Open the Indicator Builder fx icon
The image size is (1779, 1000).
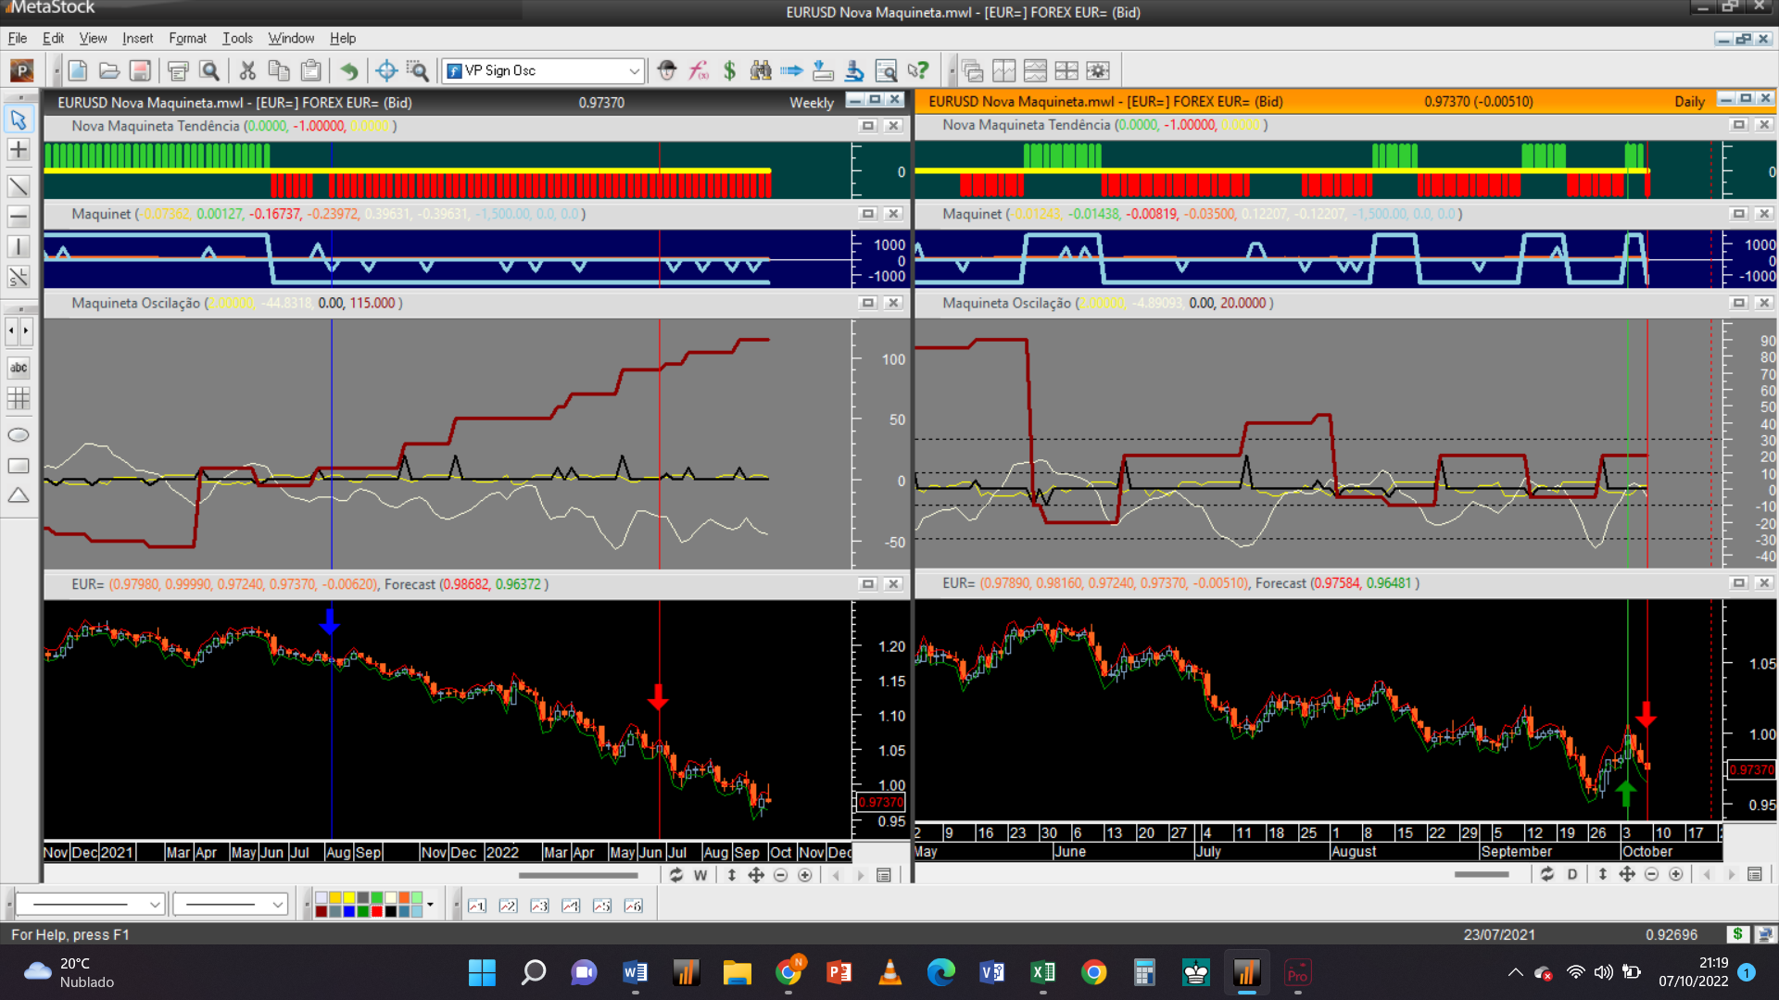click(699, 70)
